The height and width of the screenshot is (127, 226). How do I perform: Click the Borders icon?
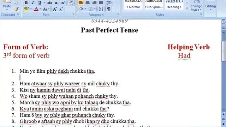90,9
